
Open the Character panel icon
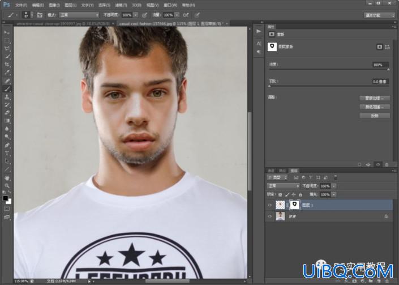click(x=259, y=44)
